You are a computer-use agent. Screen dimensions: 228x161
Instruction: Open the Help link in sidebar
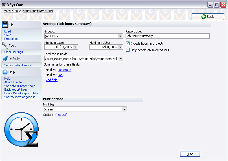tap(7, 79)
